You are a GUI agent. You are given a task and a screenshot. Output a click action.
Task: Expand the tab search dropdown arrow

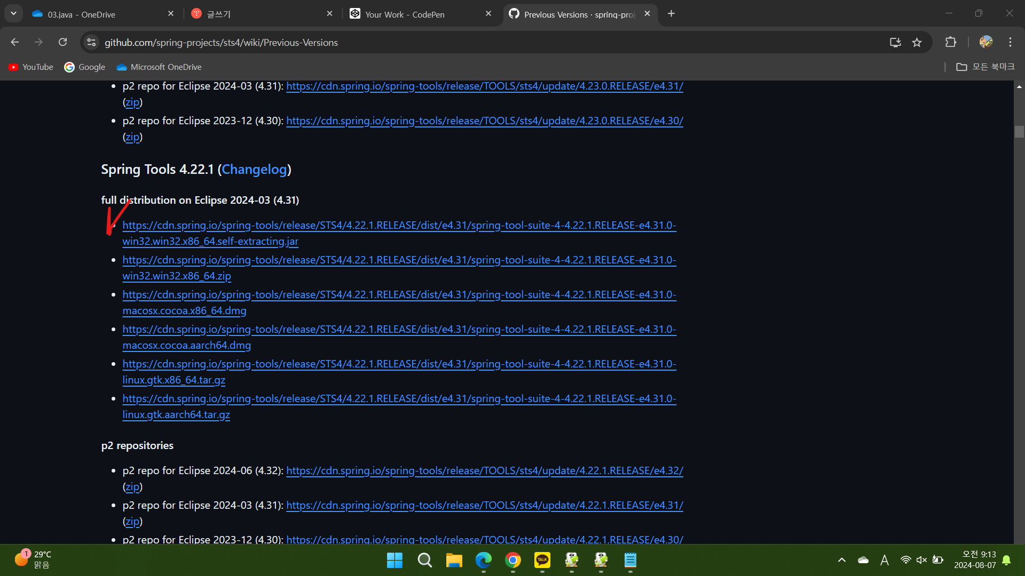tap(13, 13)
